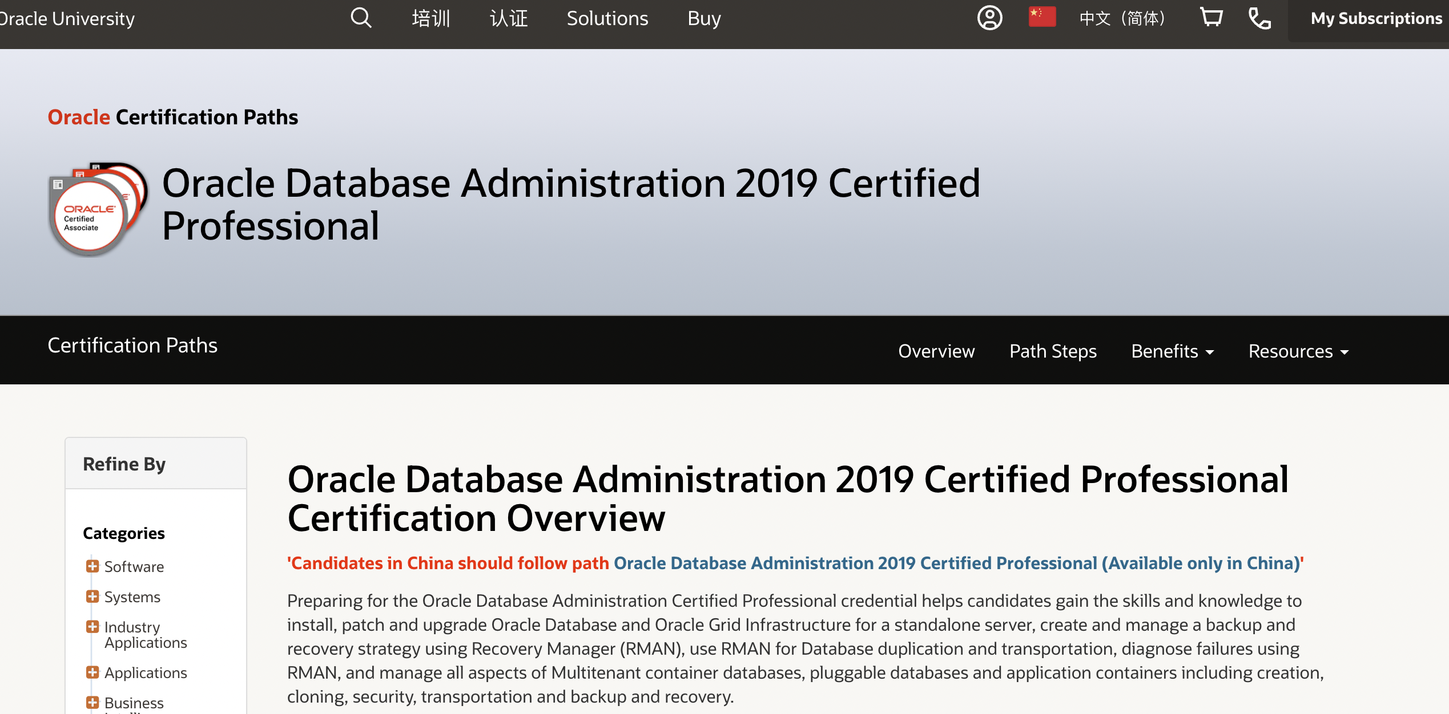Screen dimensions: 1449x714
Task: Click the My Subscriptions button
Action: click(x=1376, y=18)
